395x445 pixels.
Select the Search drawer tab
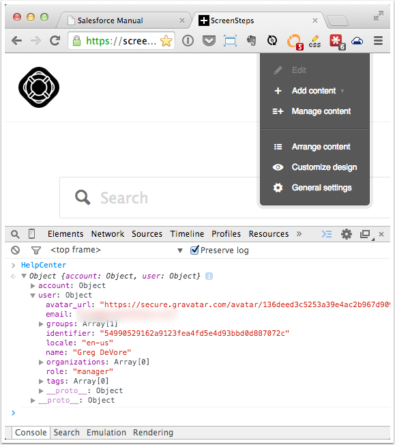coord(67,433)
